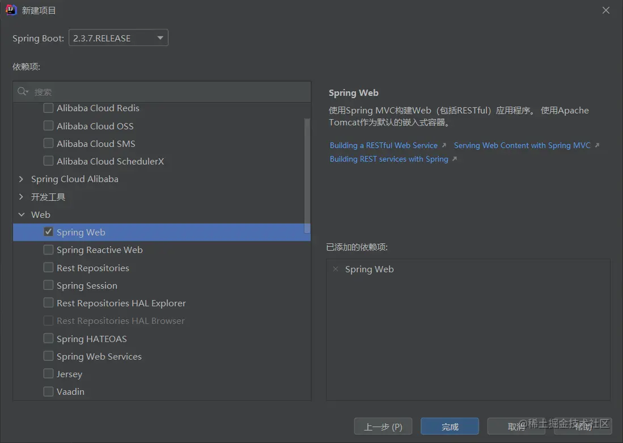The image size is (623, 443).
Task: Tick the Alibaba Cloud SMS checkbox
Action: (48, 143)
